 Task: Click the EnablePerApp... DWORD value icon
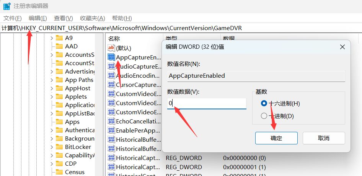[111, 130]
